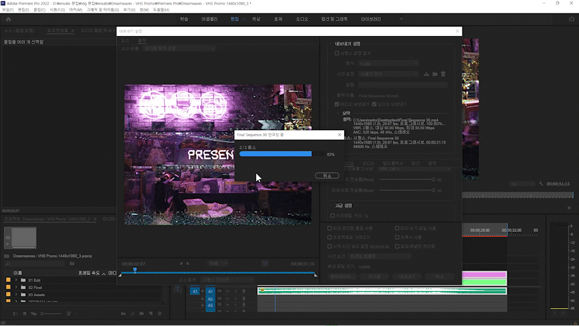
Task: Open the Home screen icon
Action: click(x=8, y=19)
